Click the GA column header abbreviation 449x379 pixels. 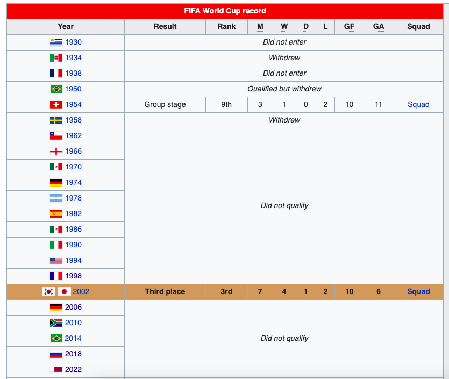379,27
